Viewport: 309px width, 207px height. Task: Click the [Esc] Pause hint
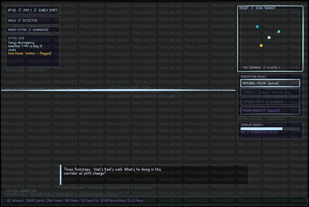point(136,201)
